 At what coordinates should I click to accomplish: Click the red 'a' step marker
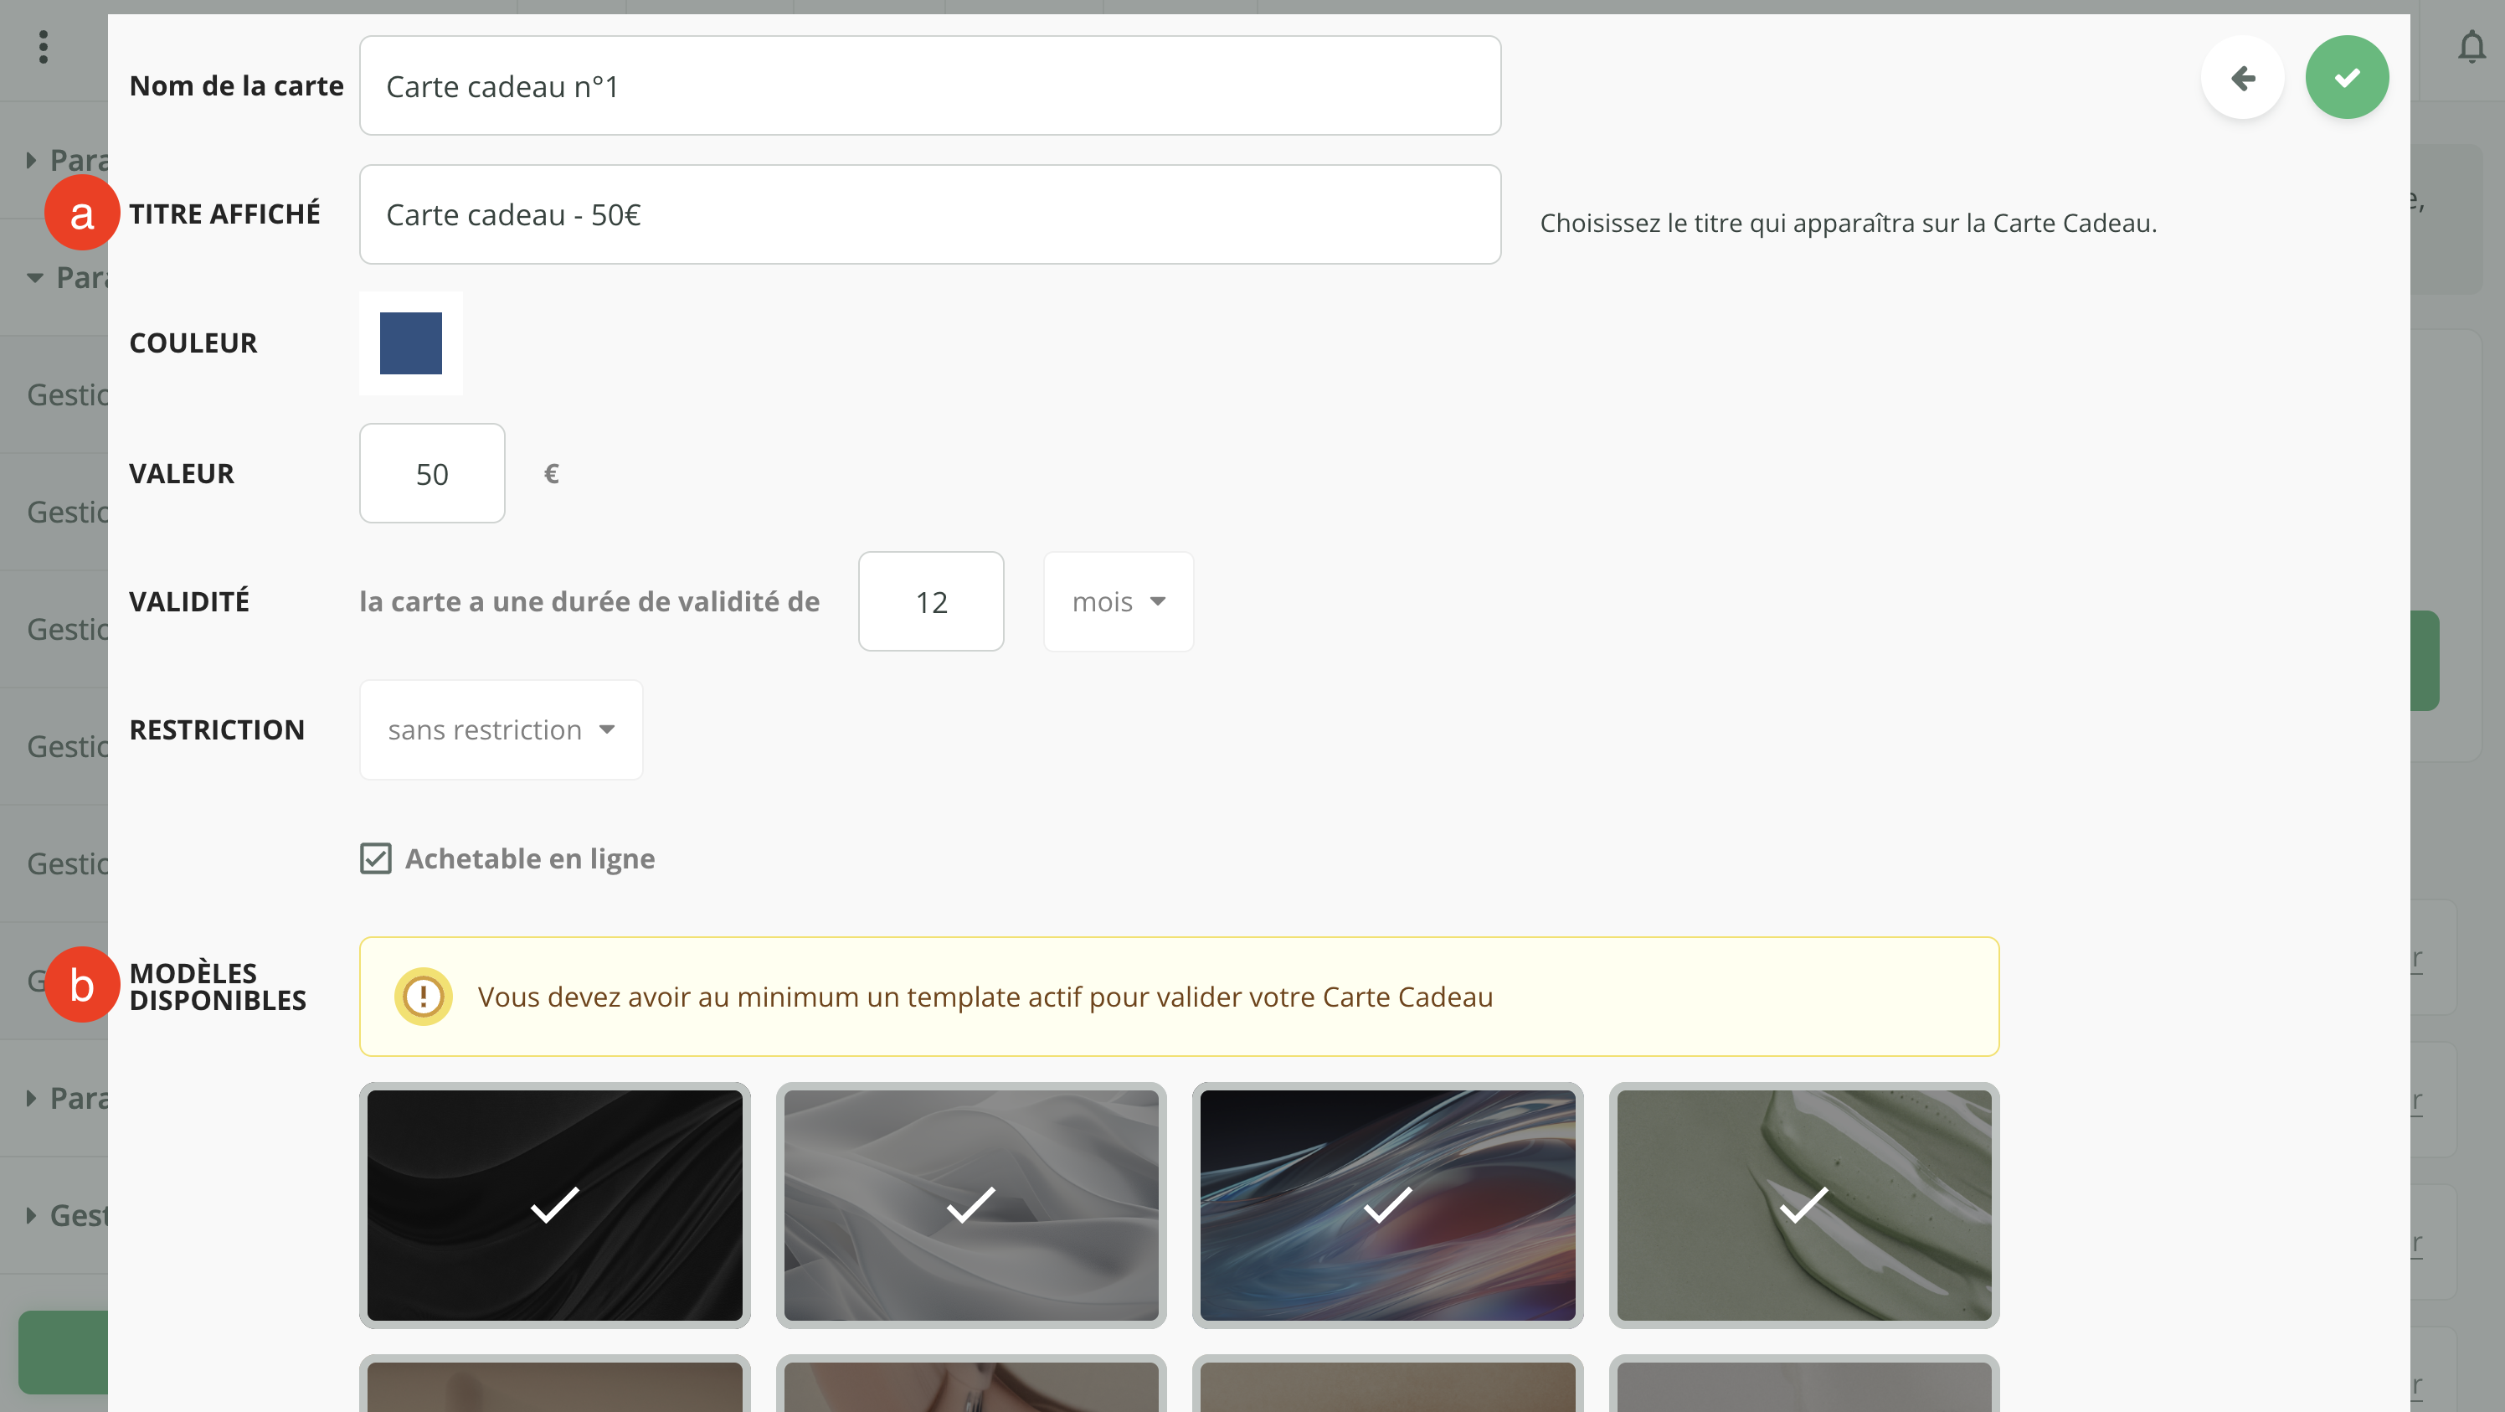(x=82, y=214)
